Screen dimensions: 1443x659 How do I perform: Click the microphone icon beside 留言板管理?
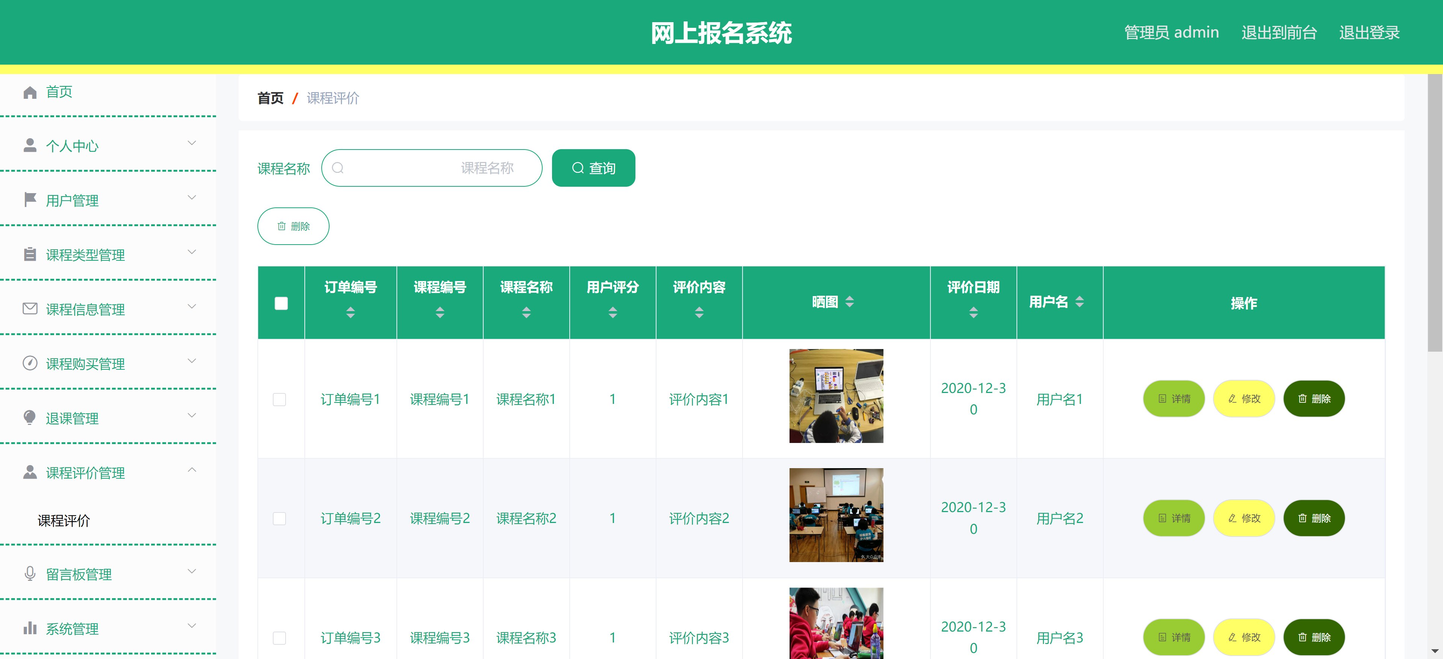(x=29, y=573)
